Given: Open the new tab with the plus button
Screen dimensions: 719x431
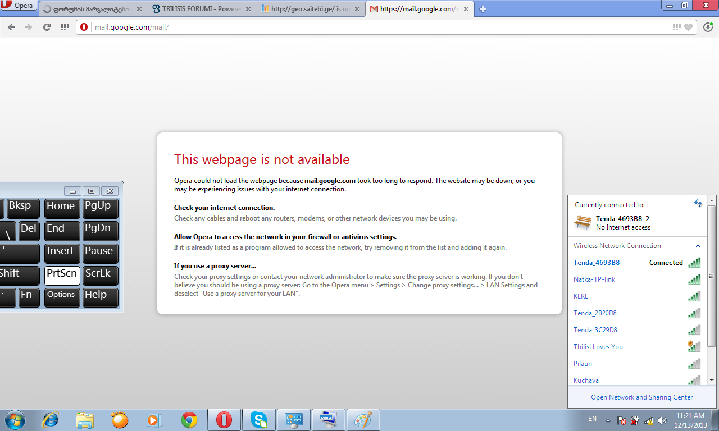Looking at the screenshot, I should click(483, 9).
